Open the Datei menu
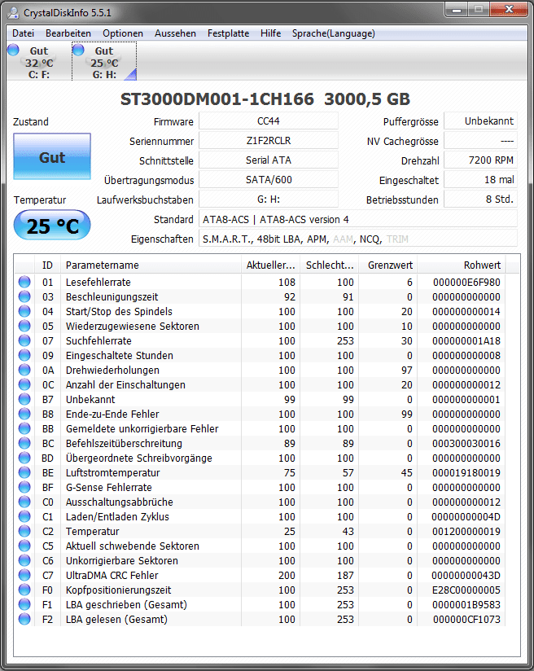This screenshot has width=534, height=671. click(x=23, y=33)
